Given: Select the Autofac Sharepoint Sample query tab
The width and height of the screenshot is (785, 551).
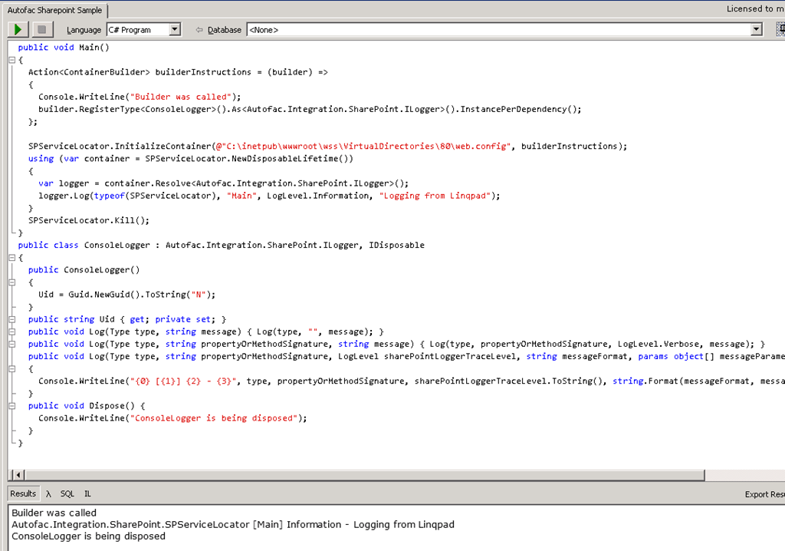Looking at the screenshot, I should (54, 11).
